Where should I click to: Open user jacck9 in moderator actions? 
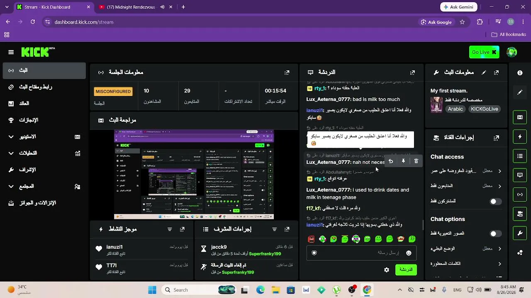coord(219,247)
